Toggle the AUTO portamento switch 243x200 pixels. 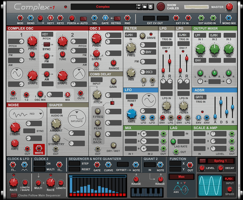pyautogui.click(x=83, y=18)
